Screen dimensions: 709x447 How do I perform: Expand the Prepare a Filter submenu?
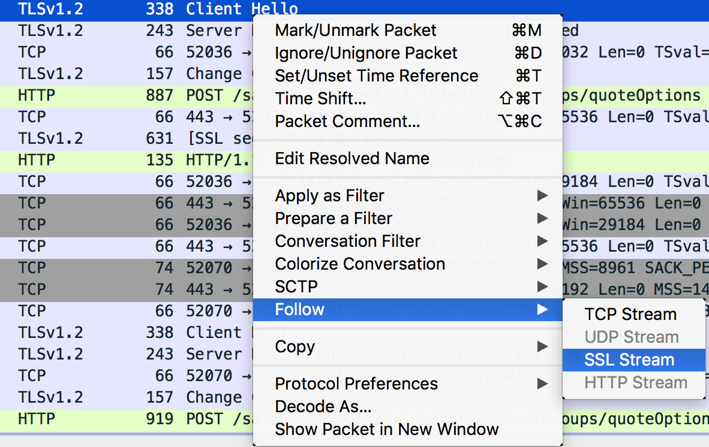point(333,218)
